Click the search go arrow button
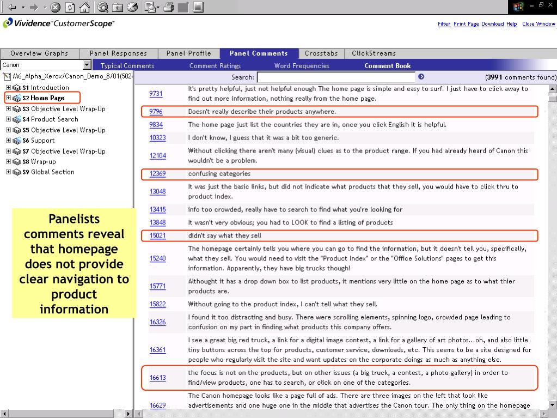Image resolution: width=557 pixels, height=418 pixels. pos(421,76)
